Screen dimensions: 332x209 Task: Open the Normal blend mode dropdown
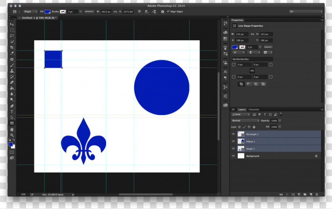click(245, 121)
